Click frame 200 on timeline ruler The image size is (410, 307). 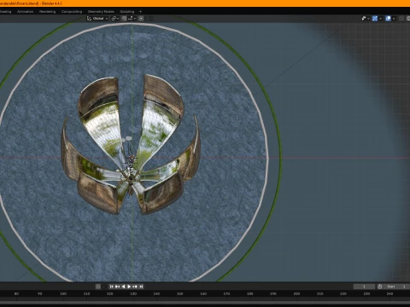(x=296, y=293)
